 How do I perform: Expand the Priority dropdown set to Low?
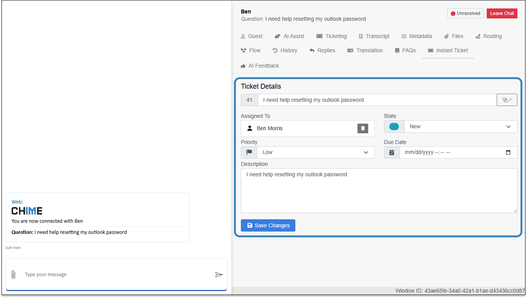(315, 152)
